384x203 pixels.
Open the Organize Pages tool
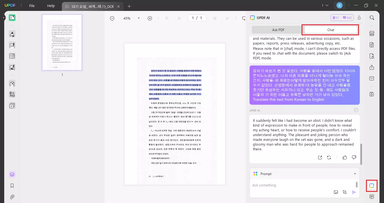click(x=12, y=56)
